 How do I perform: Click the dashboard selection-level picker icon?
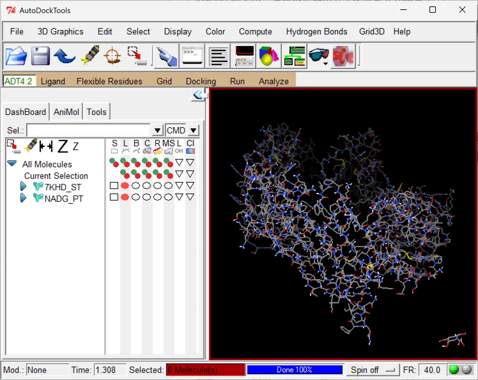pyautogui.click(x=13, y=146)
